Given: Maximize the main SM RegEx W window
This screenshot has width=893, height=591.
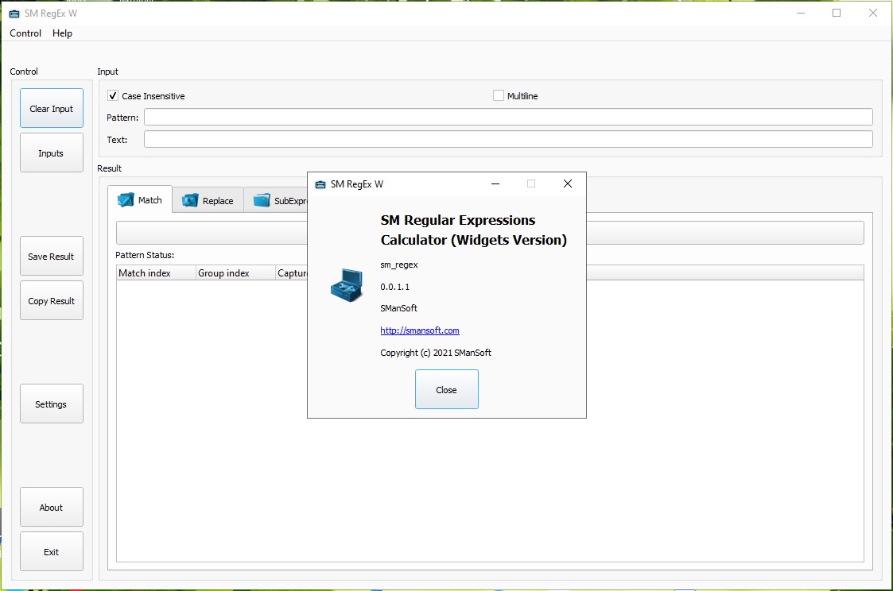Looking at the screenshot, I should (x=837, y=13).
